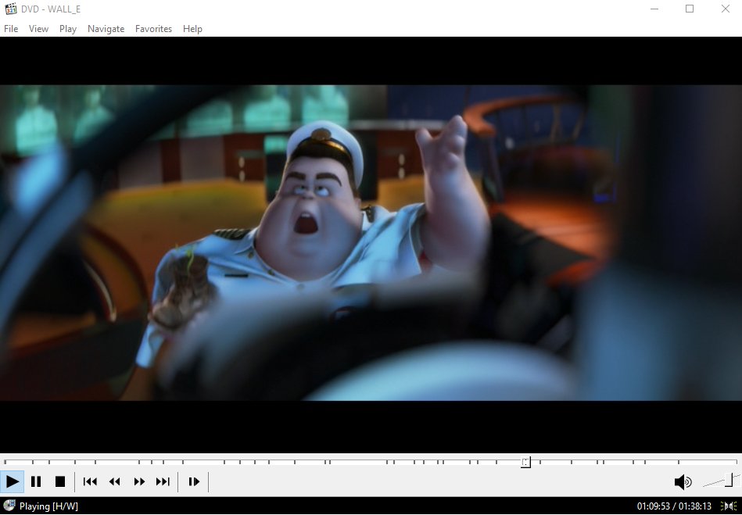The image size is (742, 515).
Task: Mute audio using the speaker icon
Action: [x=681, y=481]
